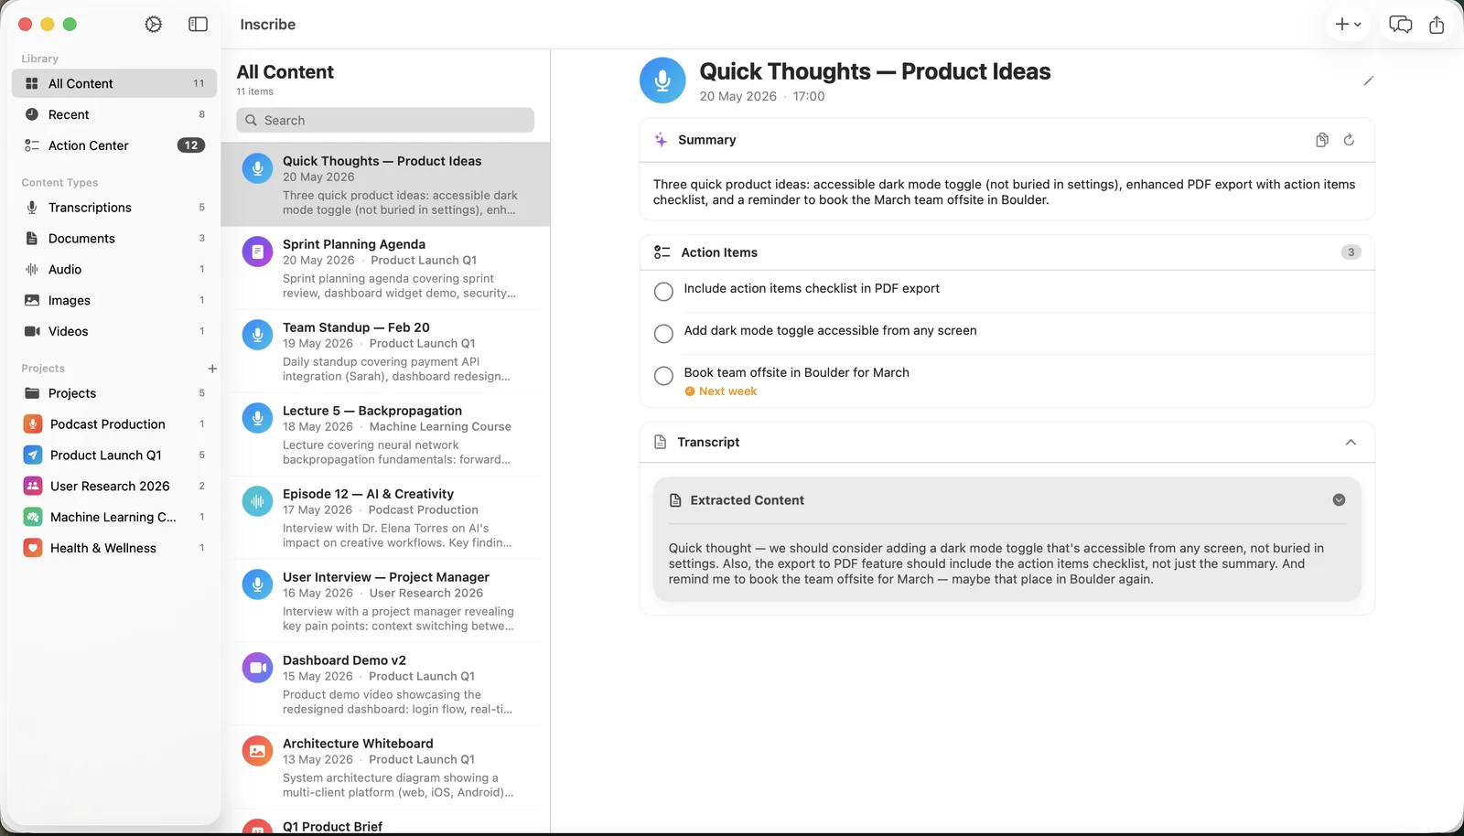Open the Projects folder item
This screenshot has height=836, width=1464.
click(x=114, y=393)
